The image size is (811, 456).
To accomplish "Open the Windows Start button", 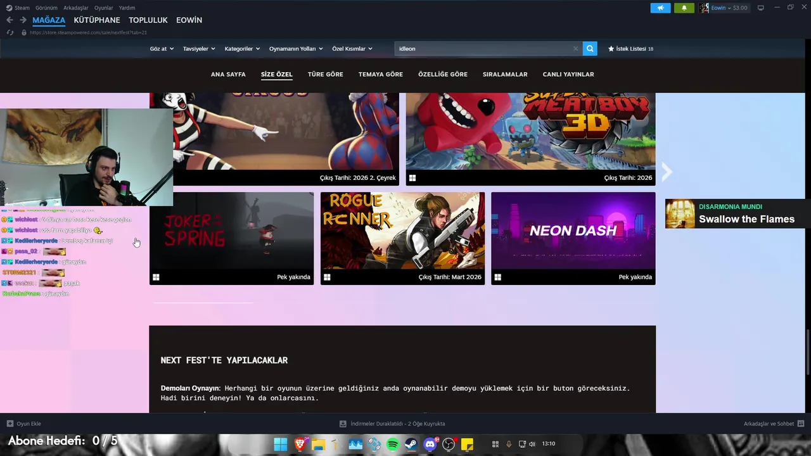I will coord(281,444).
